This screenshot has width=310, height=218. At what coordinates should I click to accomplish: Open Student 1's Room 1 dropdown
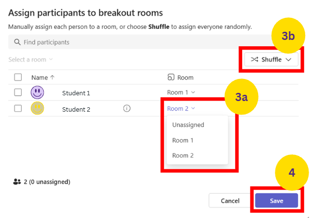181,92
